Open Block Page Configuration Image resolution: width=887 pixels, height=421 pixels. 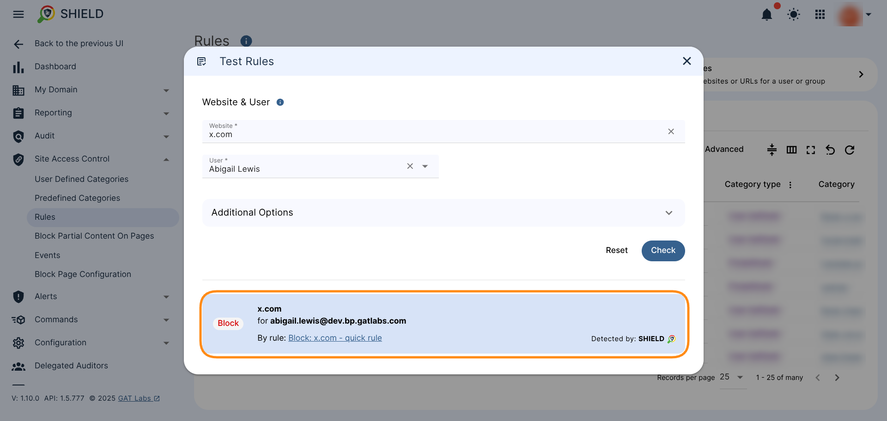pyautogui.click(x=83, y=274)
